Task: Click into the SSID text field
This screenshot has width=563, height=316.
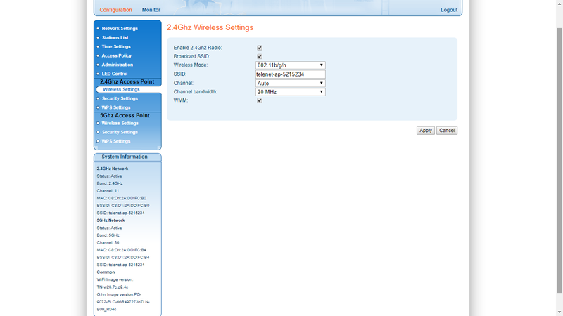Action: (x=290, y=74)
